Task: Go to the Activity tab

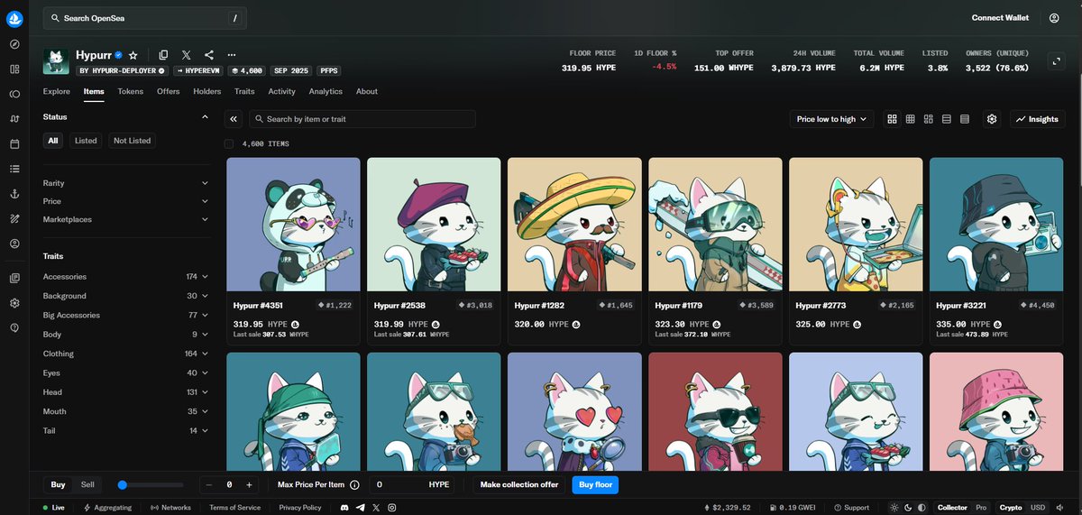Action: [281, 91]
